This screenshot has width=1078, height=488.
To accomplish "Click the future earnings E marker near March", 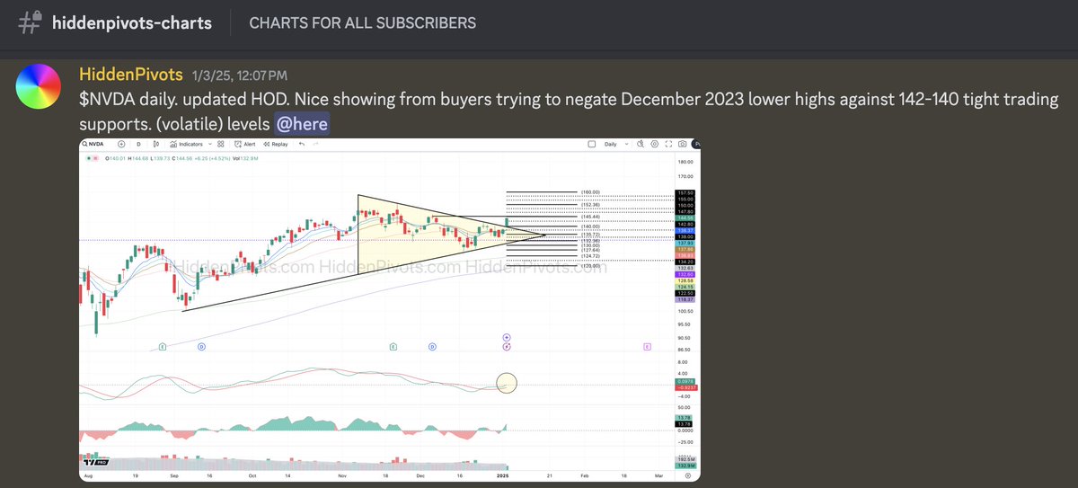I will 647,345.
